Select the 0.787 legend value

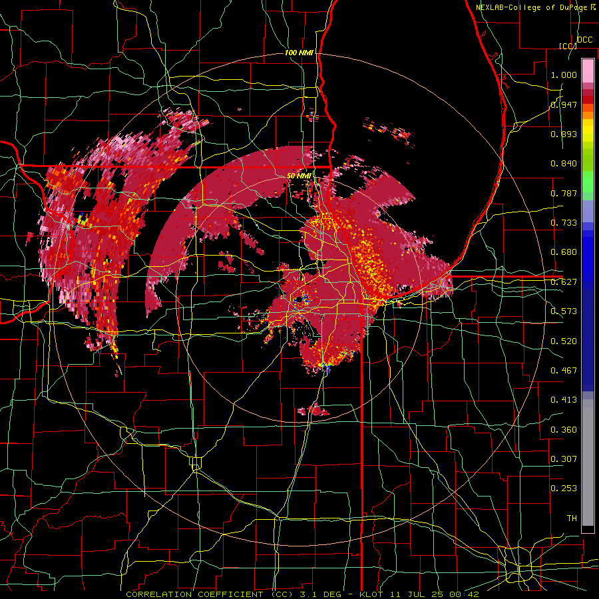click(x=564, y=193)
